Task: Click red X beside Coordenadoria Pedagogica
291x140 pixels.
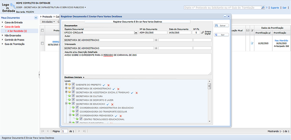Action: [x=120, y=115]
